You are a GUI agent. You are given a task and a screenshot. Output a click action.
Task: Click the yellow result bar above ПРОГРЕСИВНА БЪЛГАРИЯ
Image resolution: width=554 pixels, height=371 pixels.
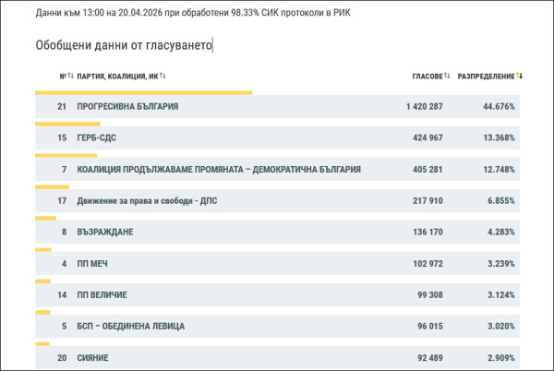click(143, 92)
